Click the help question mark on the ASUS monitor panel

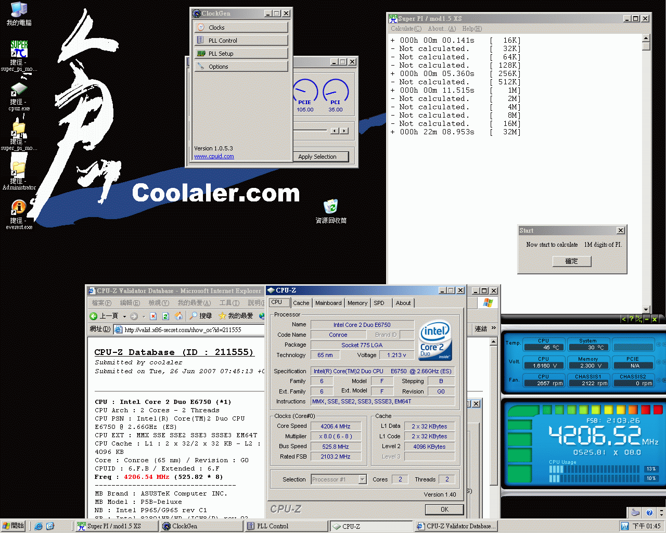(x=631, y=319)
